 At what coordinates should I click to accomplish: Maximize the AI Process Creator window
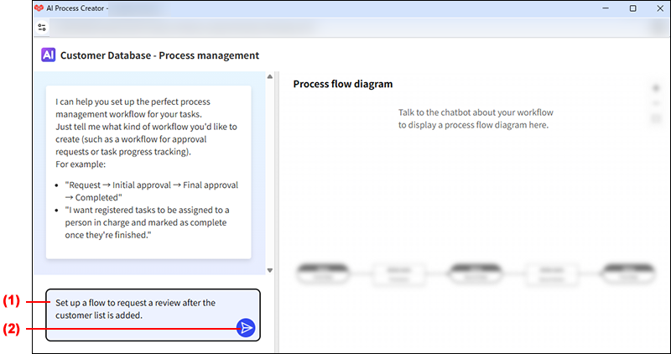(632, 8)
